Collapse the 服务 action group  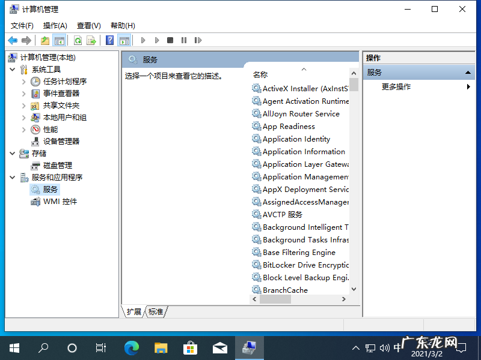pos(468,71)
